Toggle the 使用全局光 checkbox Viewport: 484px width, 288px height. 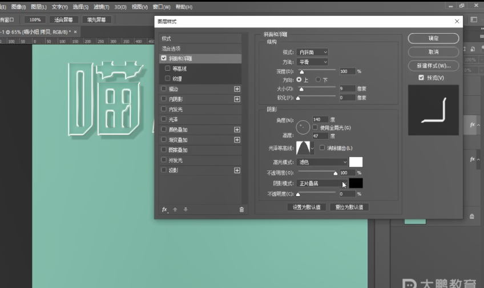pyautogui.click(x=315, y=127)
